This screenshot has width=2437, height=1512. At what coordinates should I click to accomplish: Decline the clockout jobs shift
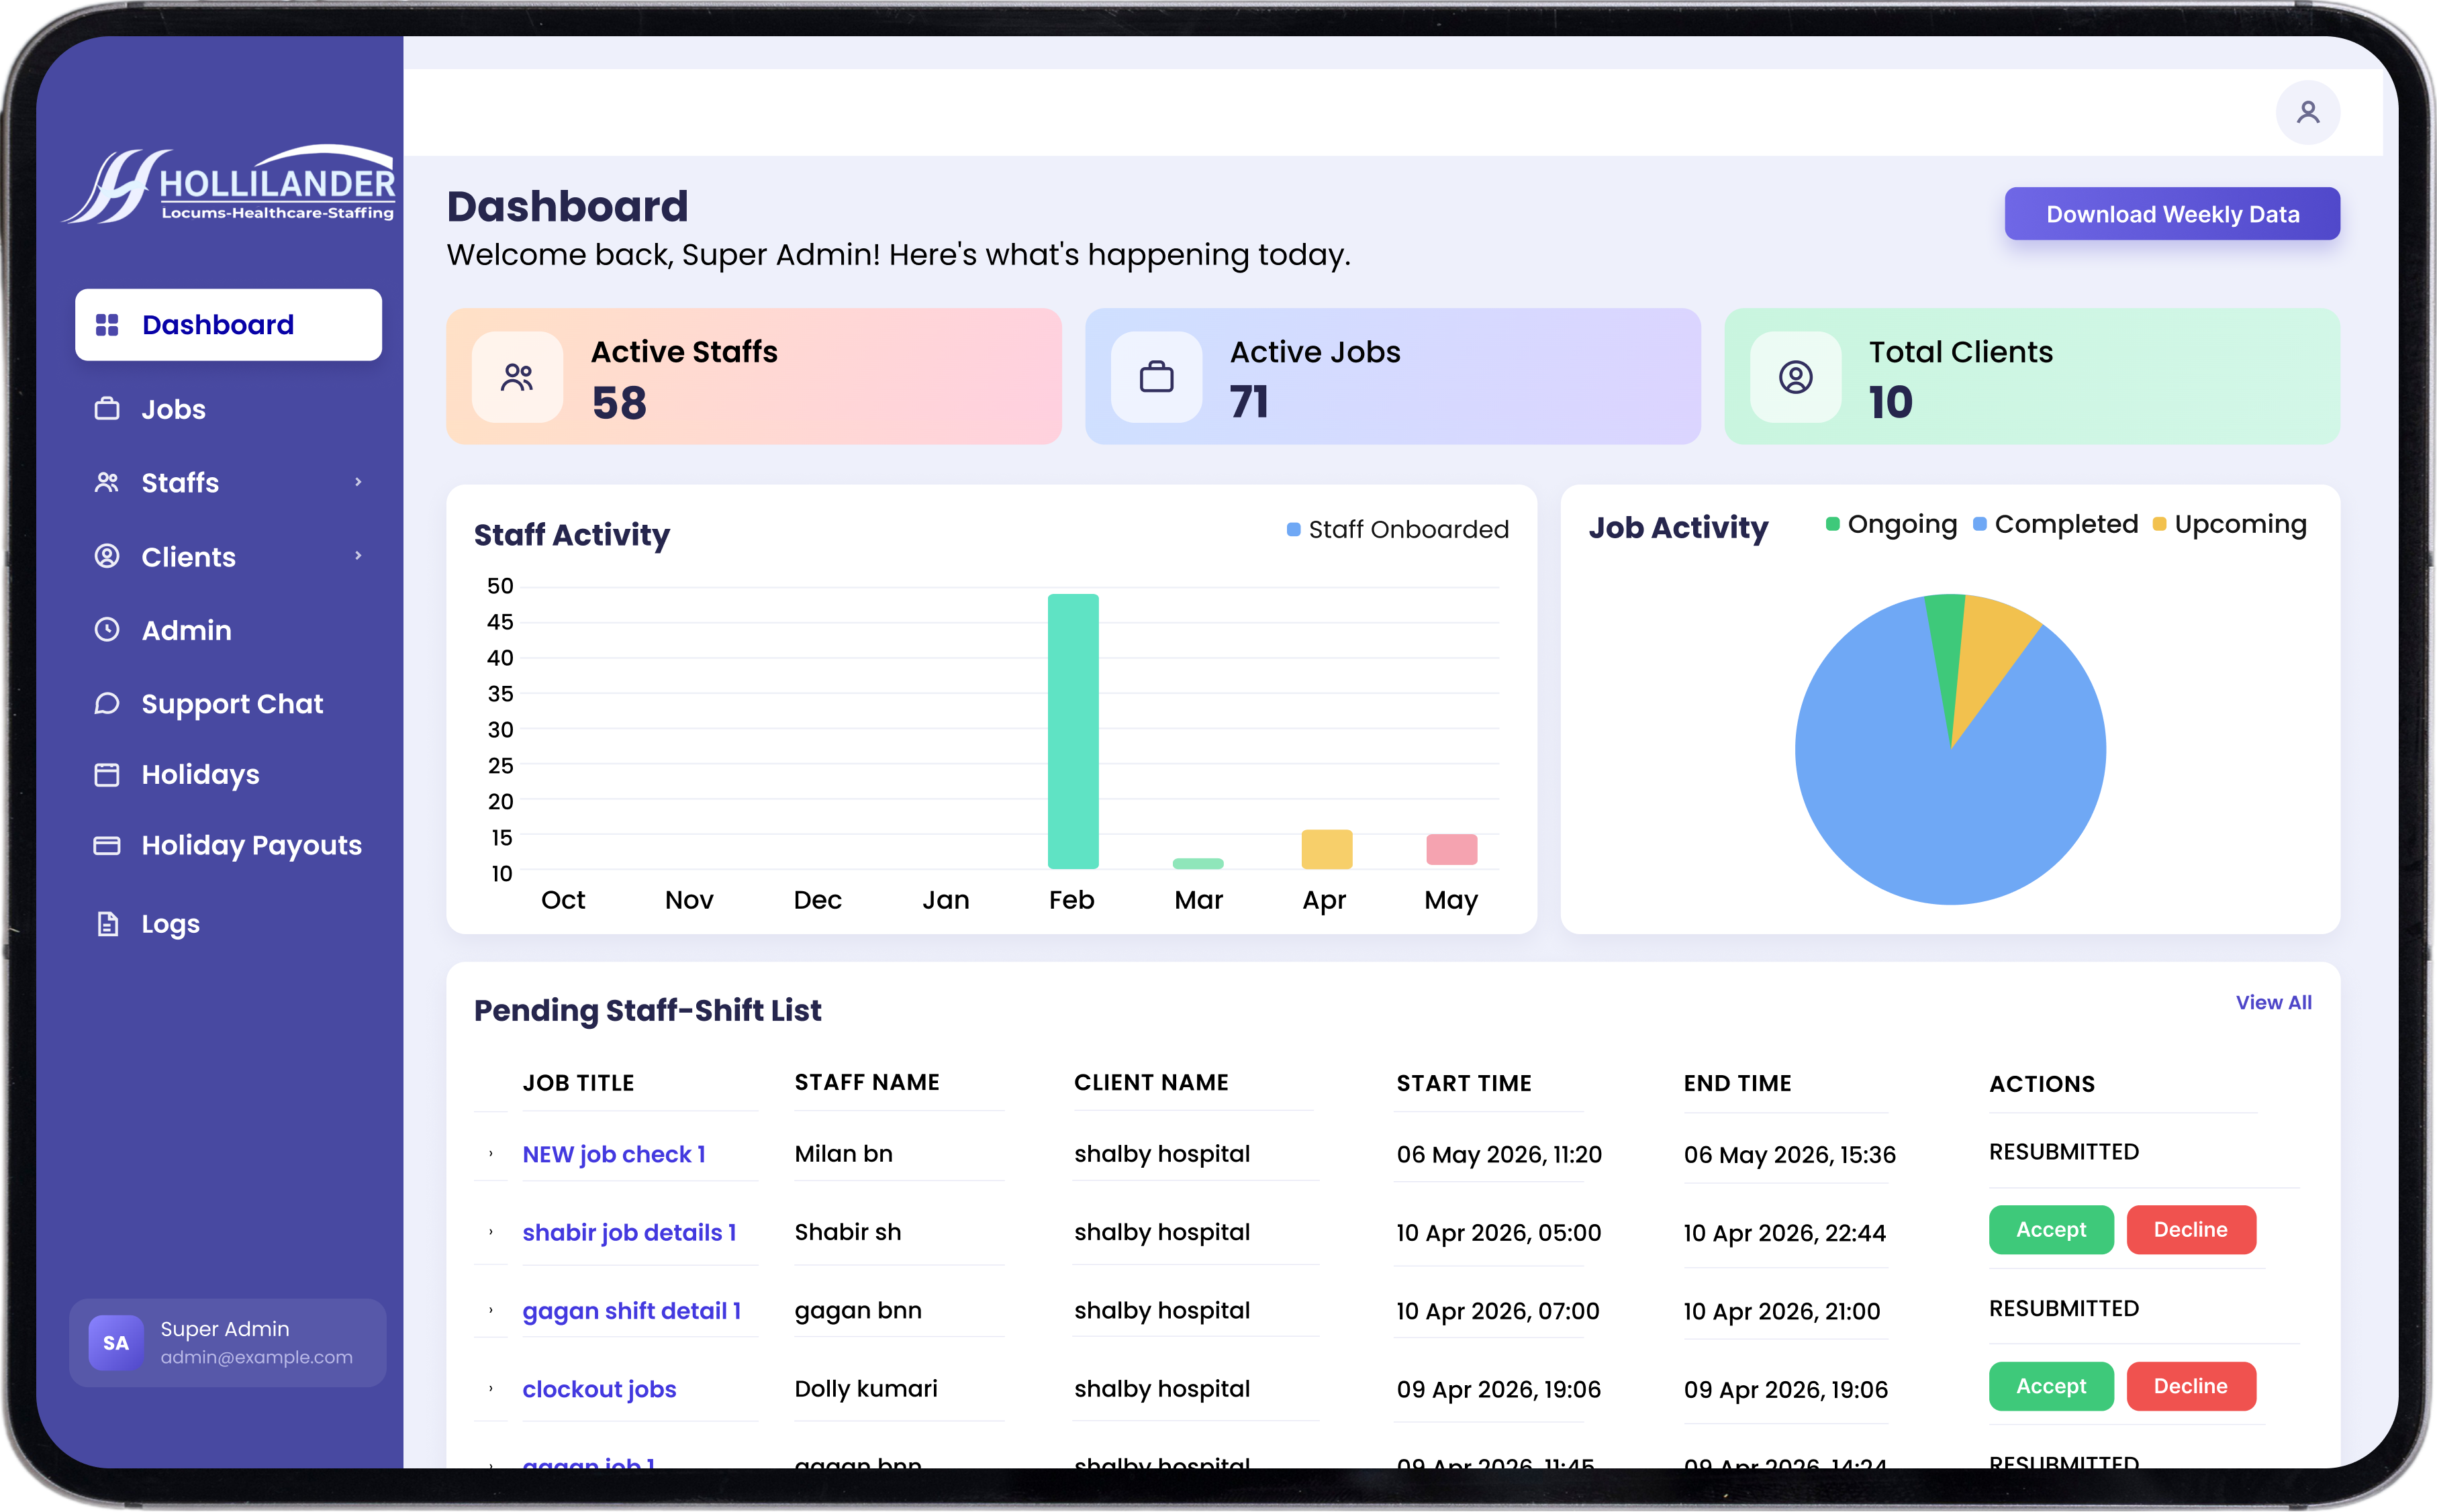pyautogui.click(x=2190, y=1386)
